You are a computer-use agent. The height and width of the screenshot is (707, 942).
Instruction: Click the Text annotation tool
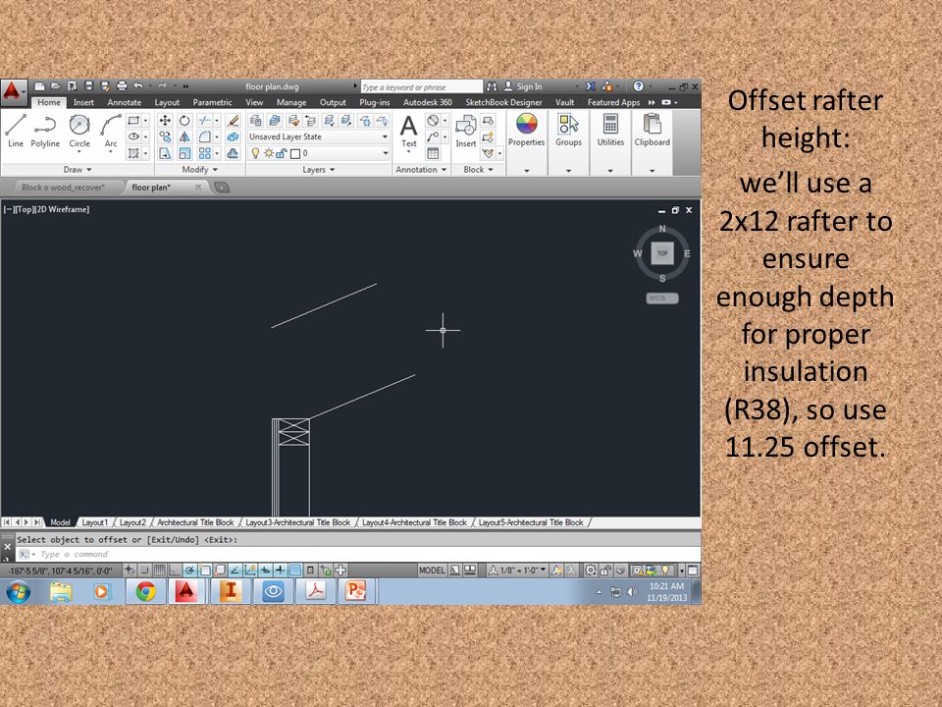point(408,131)
